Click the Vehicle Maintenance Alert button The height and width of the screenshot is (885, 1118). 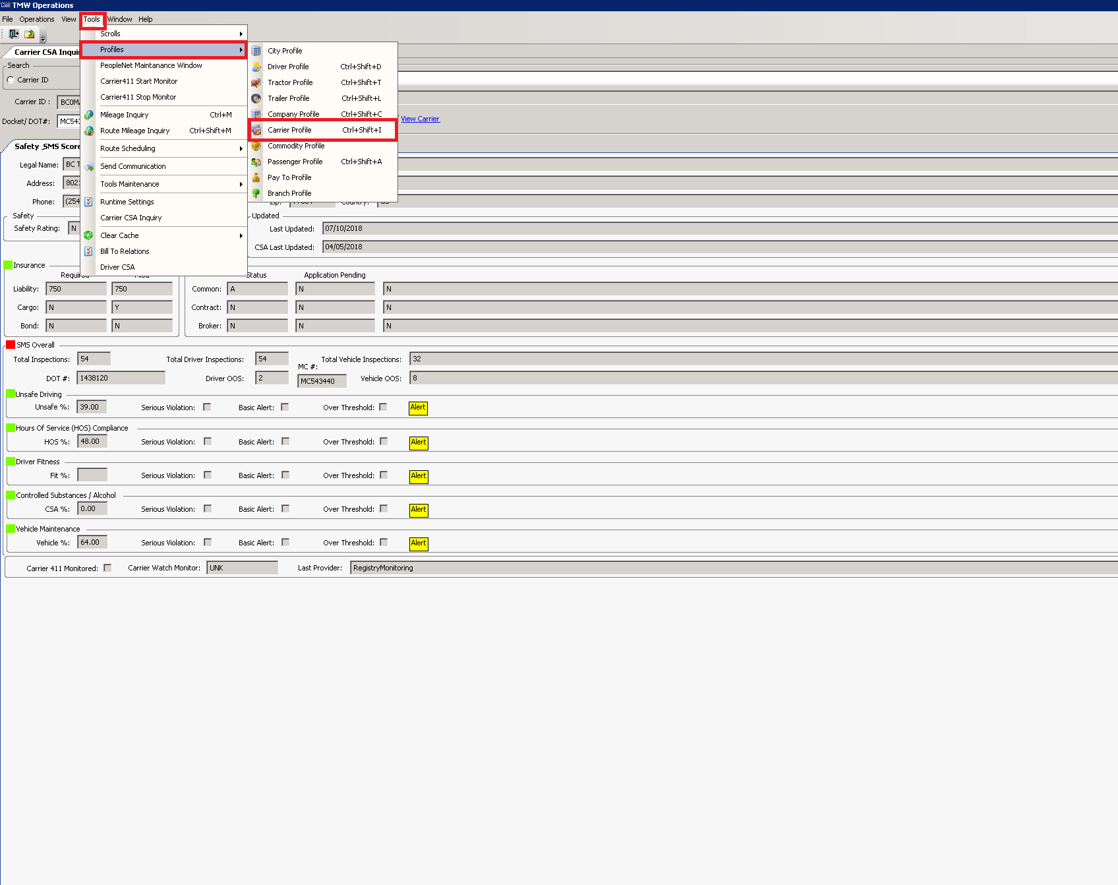tap(419, 543)
